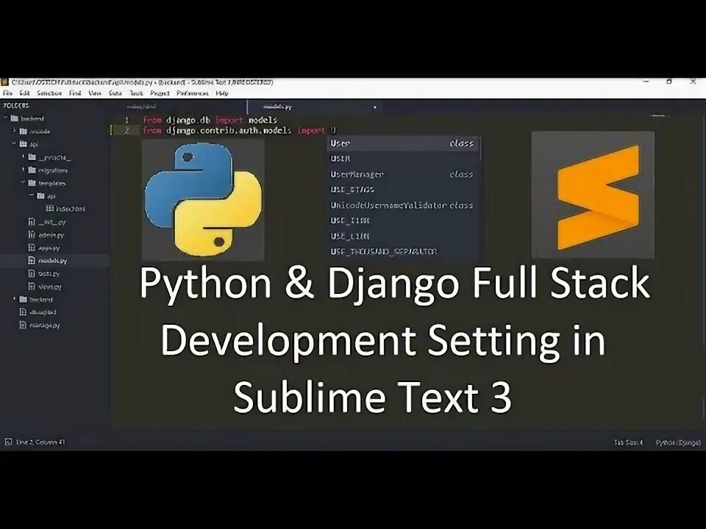The width and height of the screenshot is (706, 529).
Task: Click line number 1 in the gutter
Action: tap(126, 120)
